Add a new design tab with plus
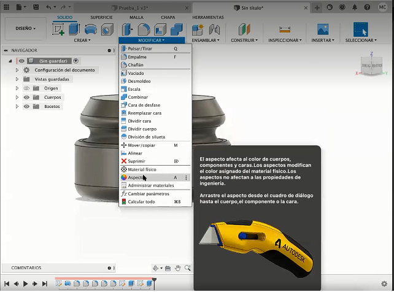Image resolution: width=394 pixels, height=292 pixels. pos(317,8)
